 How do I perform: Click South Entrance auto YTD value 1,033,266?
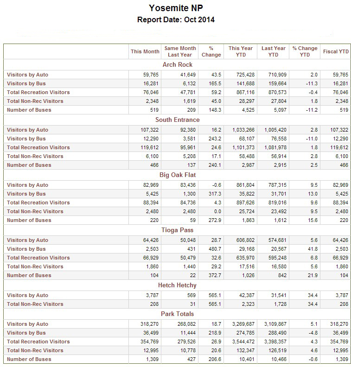(243, 130)
